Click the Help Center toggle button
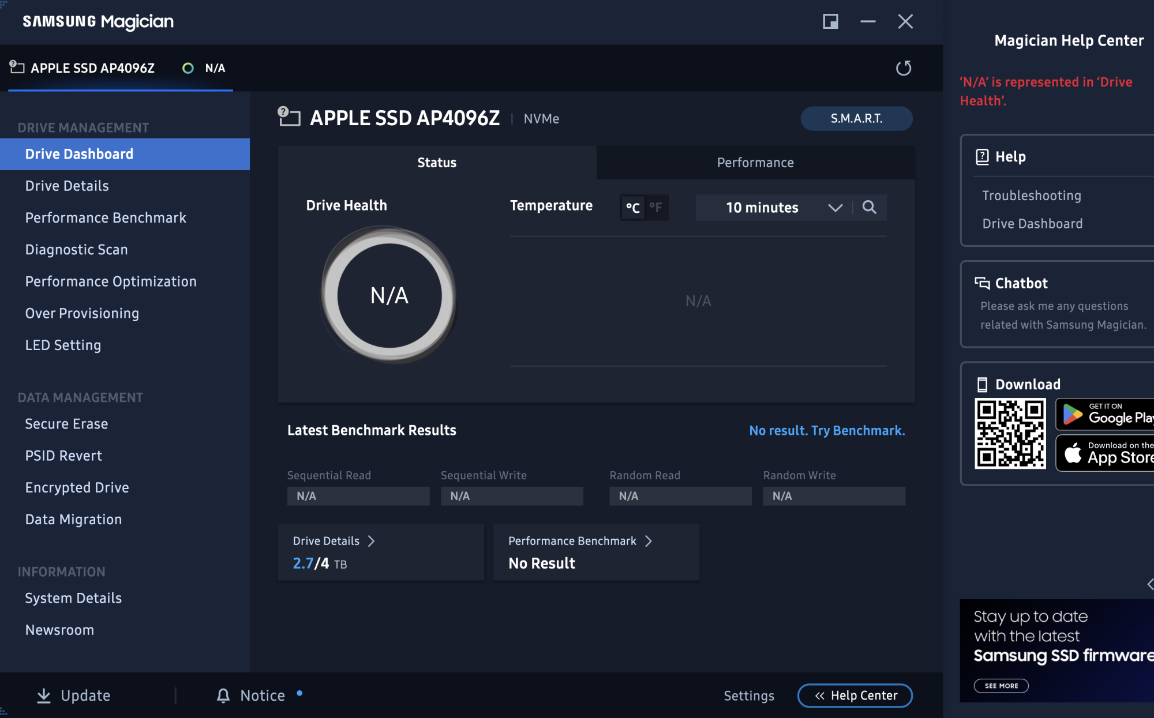1154x718 pixels. 855,696
